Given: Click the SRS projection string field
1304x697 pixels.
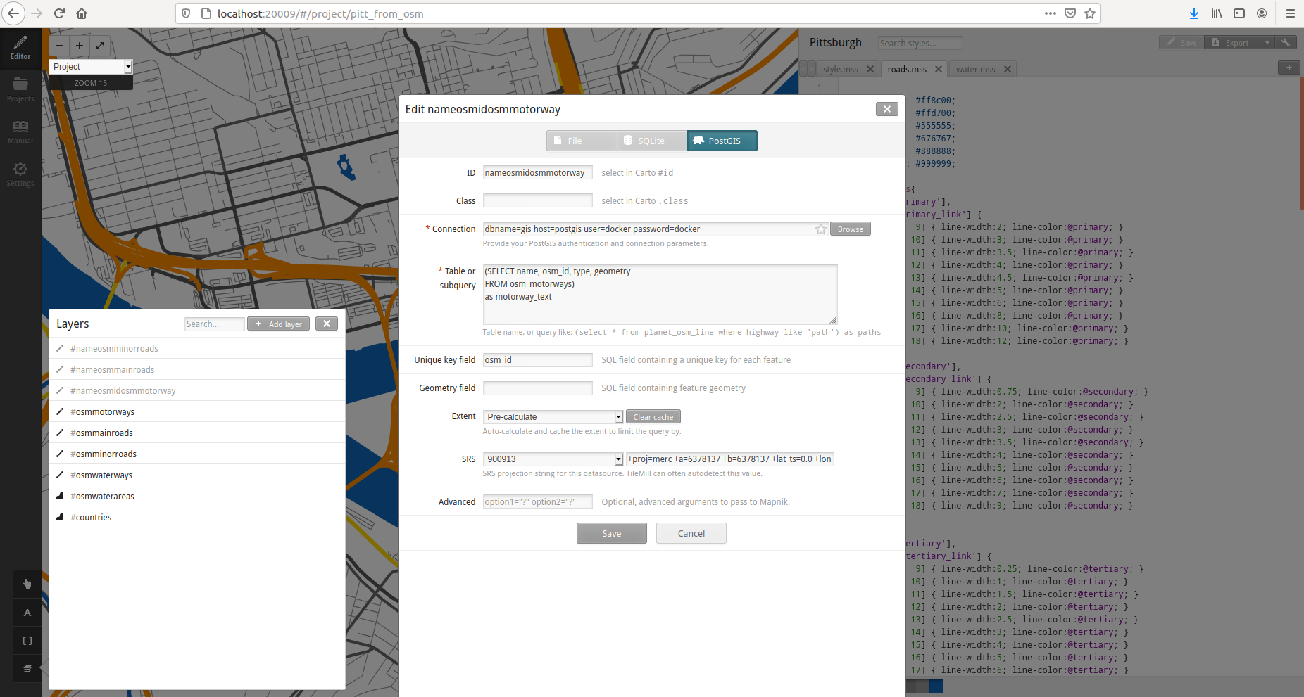Looking at the screenshot, I should [x=730, y=459].
